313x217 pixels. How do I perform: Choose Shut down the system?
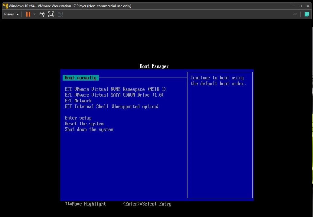pyautogui.click(x=89, y=129)
